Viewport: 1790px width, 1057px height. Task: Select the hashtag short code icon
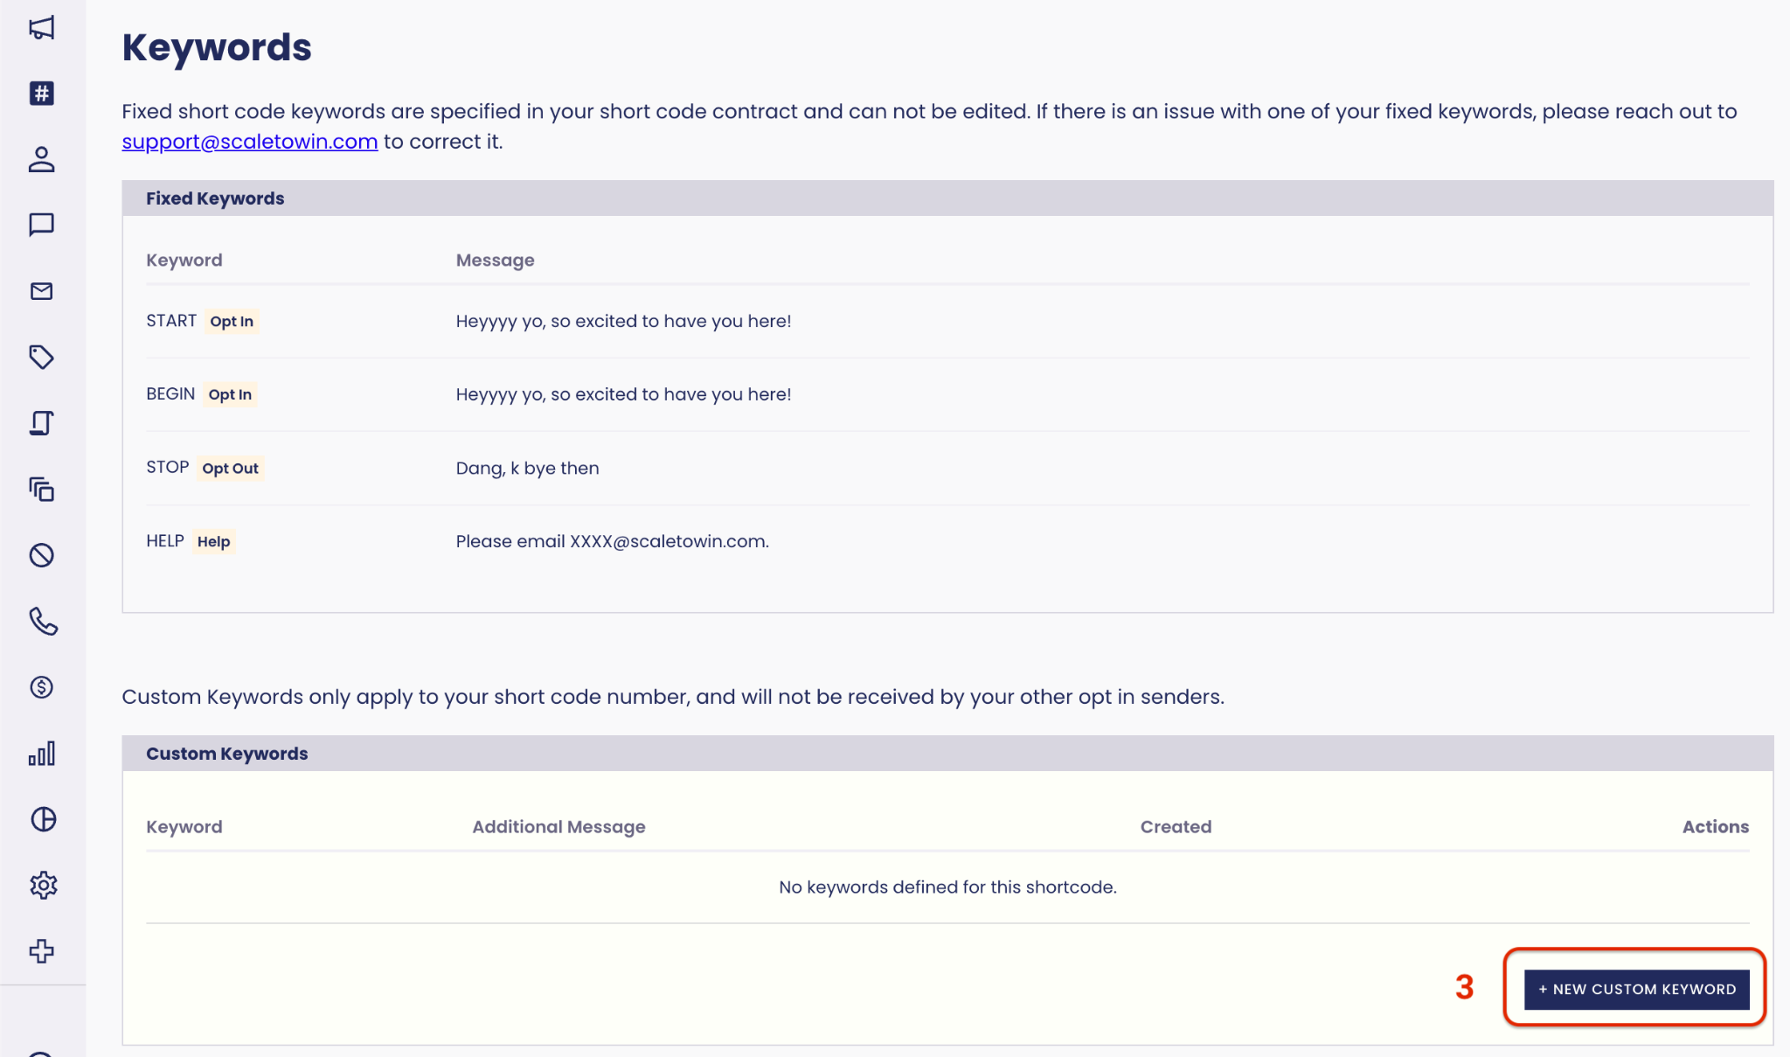(42, 94)
